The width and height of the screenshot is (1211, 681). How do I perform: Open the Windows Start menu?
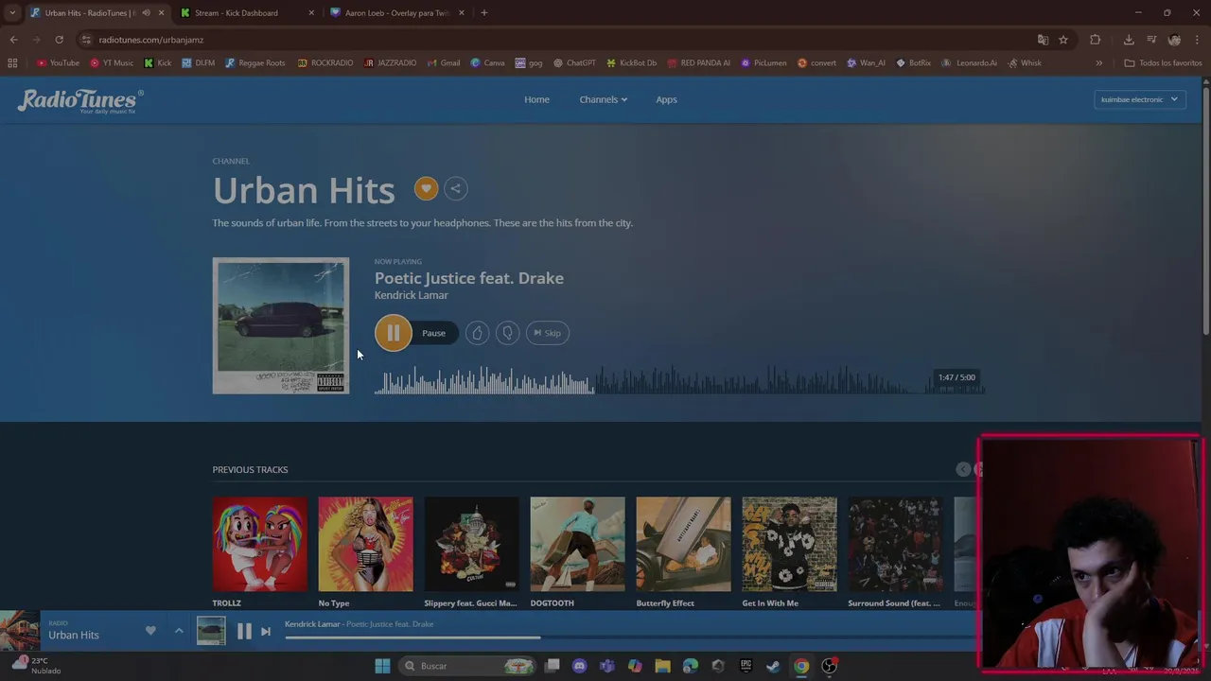point(382,666)
